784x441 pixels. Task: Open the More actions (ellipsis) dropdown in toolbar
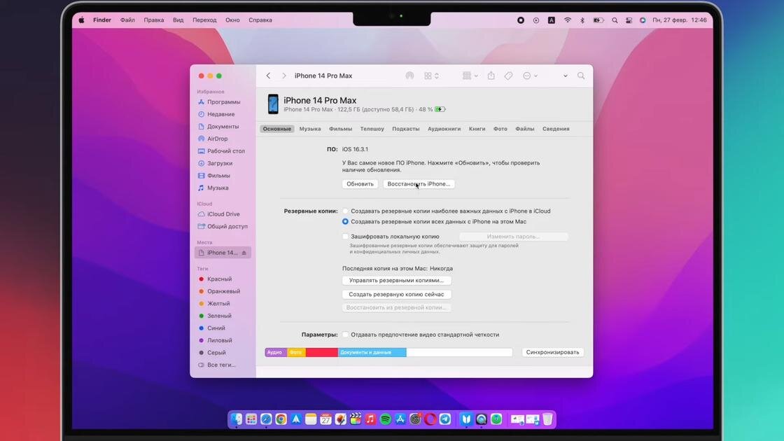click(x=530, y=75)
